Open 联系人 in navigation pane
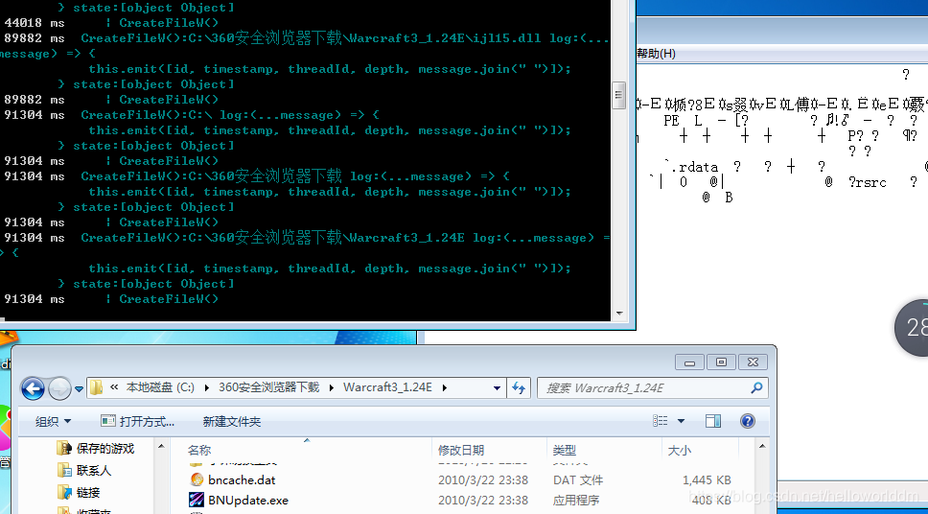 (x=84, y=471)
